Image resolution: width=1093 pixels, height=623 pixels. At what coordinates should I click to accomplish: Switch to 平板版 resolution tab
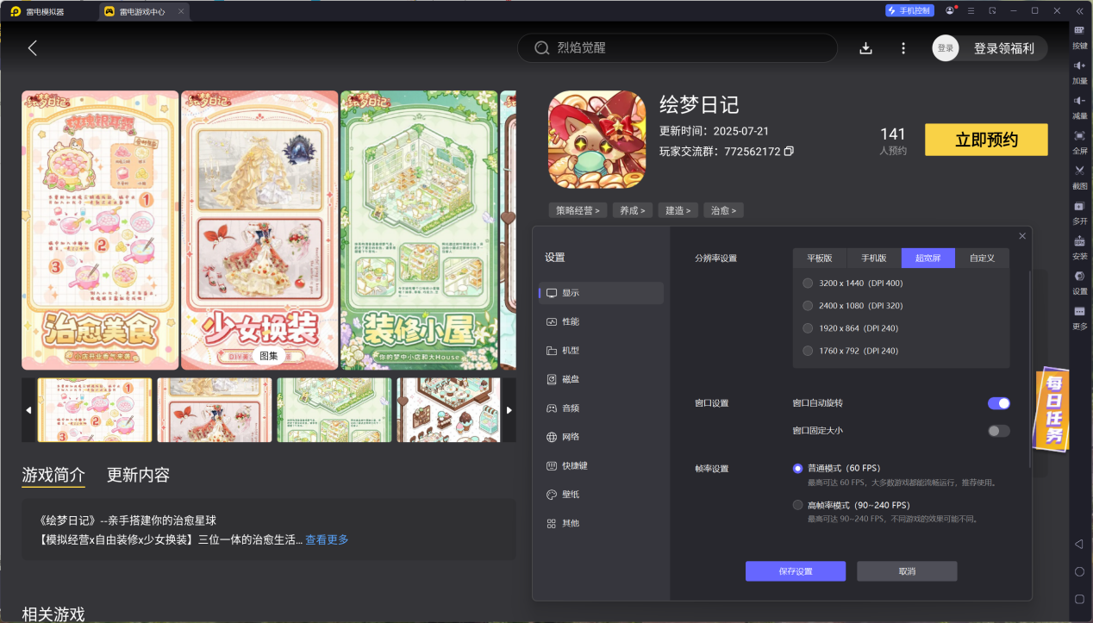click(820, 259)
